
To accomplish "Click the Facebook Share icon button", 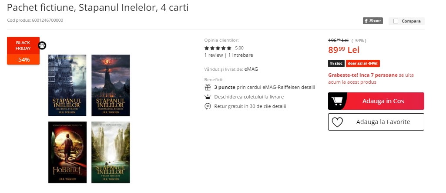I will point(372,21).
